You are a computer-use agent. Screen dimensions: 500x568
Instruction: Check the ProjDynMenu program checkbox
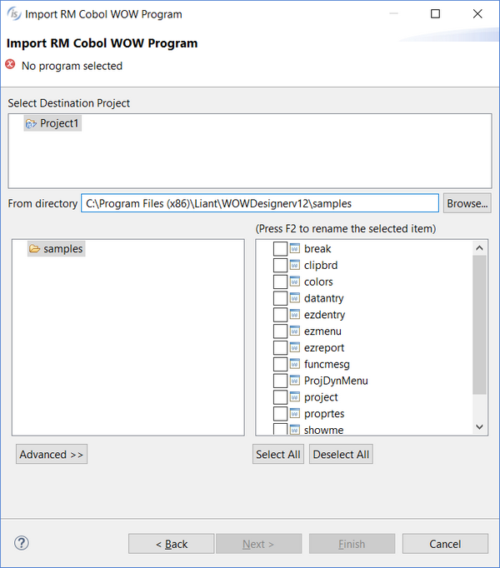[x=280, y=381]
